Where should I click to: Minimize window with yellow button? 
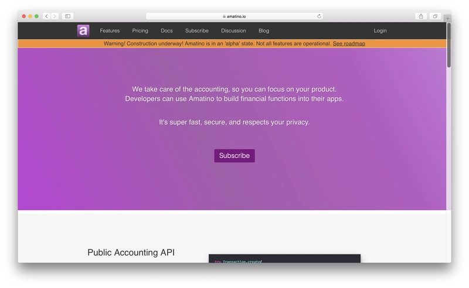pyautogui.click(x=30, y=16)
